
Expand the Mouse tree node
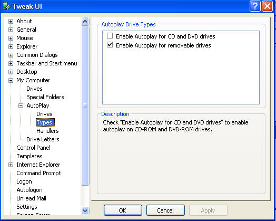click(x=11, y=39)
